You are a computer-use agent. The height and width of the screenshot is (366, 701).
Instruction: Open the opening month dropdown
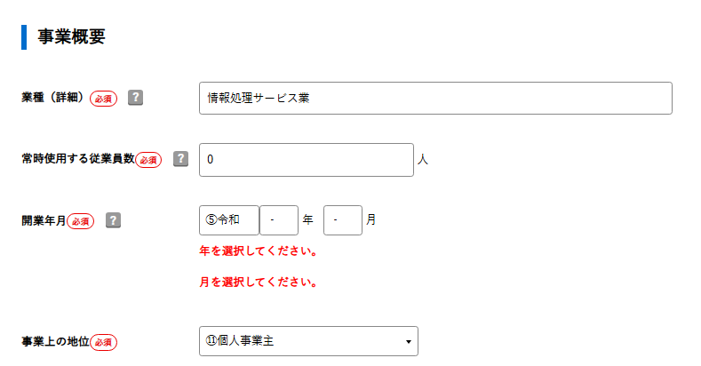click(343, 219)
